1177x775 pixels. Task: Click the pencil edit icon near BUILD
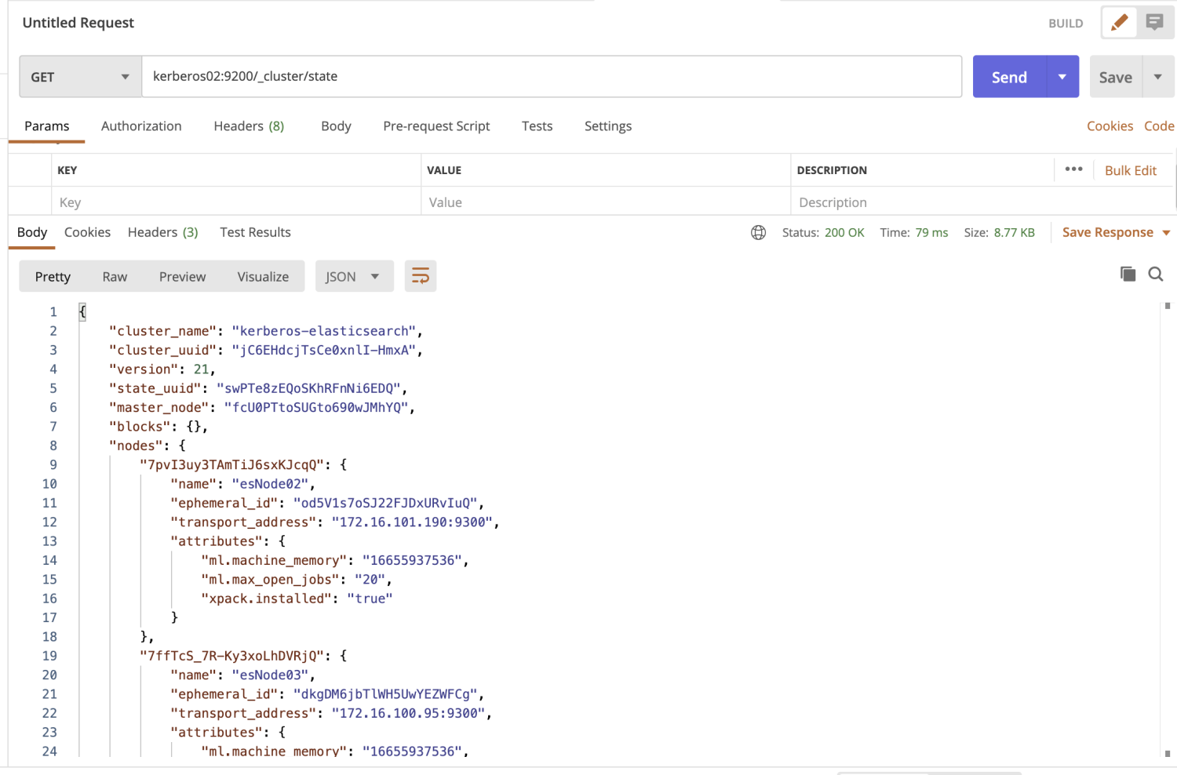tap(1119, 23)
